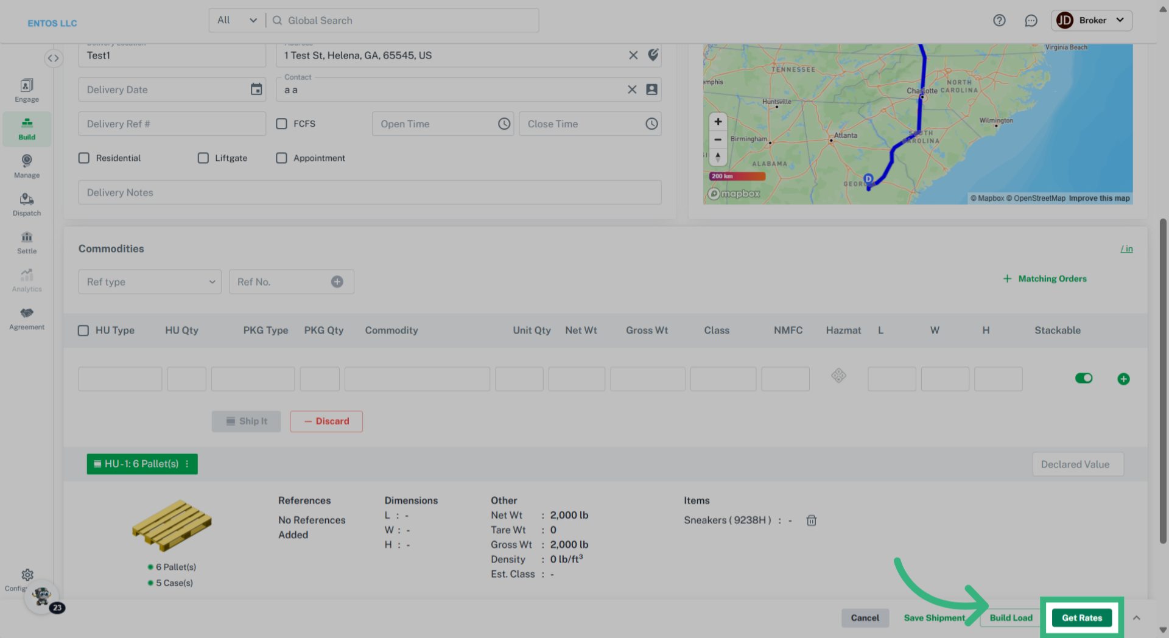1169x638 pixels.
Task: Add commodity row with green plus icon
Action: 1123,379
